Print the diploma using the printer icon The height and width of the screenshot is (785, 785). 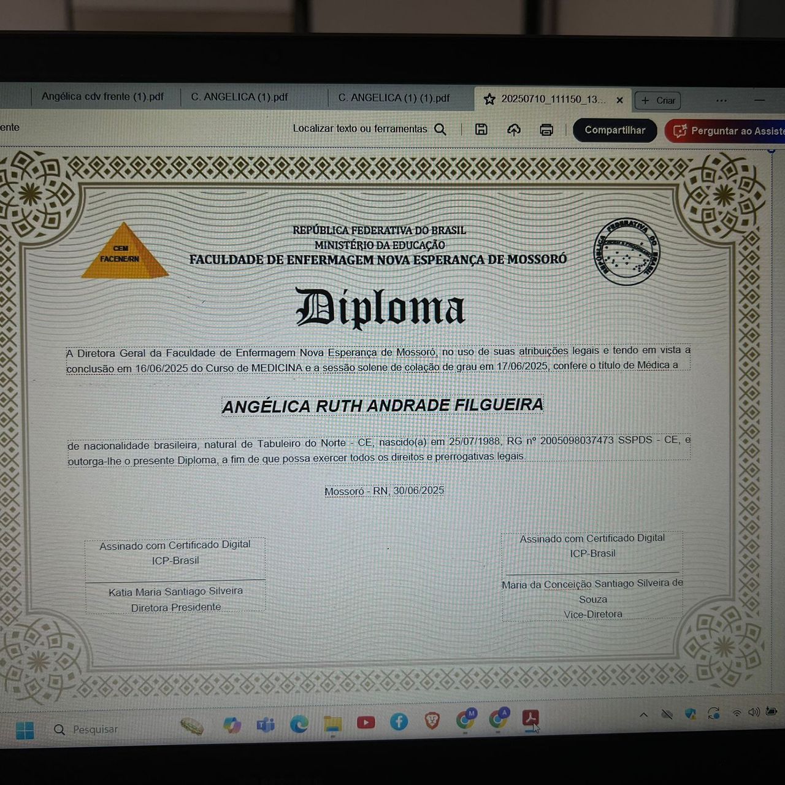(x=546, y=130)
